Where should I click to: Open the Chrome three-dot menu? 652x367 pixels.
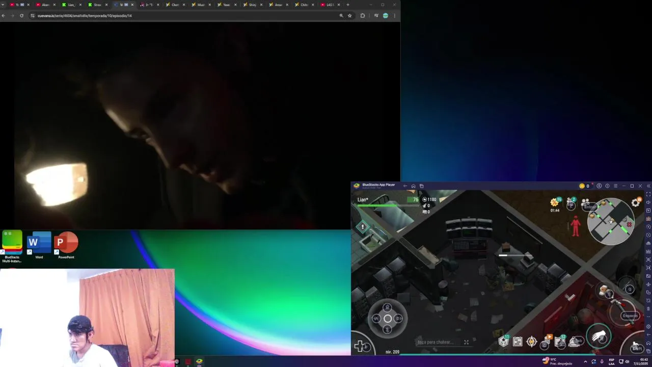pyautogui.click(x=394, y=16)
